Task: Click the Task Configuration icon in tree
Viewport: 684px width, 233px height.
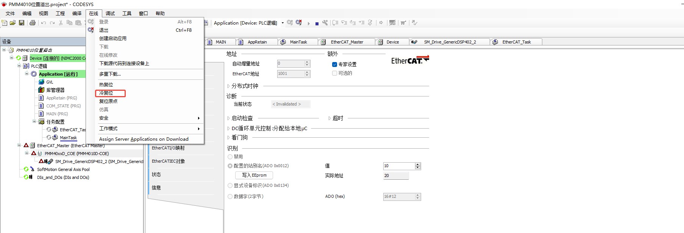Action: [x=41, y=121]
